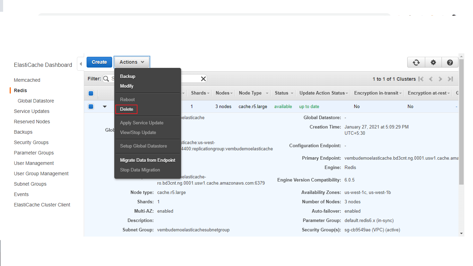Image resolution: width=473 pixels, height=266 pixels.
Task: Open Global Datastore in the sidebar
Action: (x=36, y=101)
